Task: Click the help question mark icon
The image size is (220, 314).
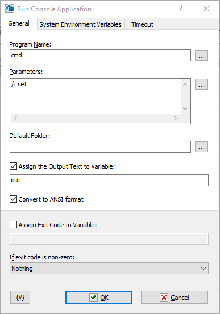Action: click(x=181, y=9)
